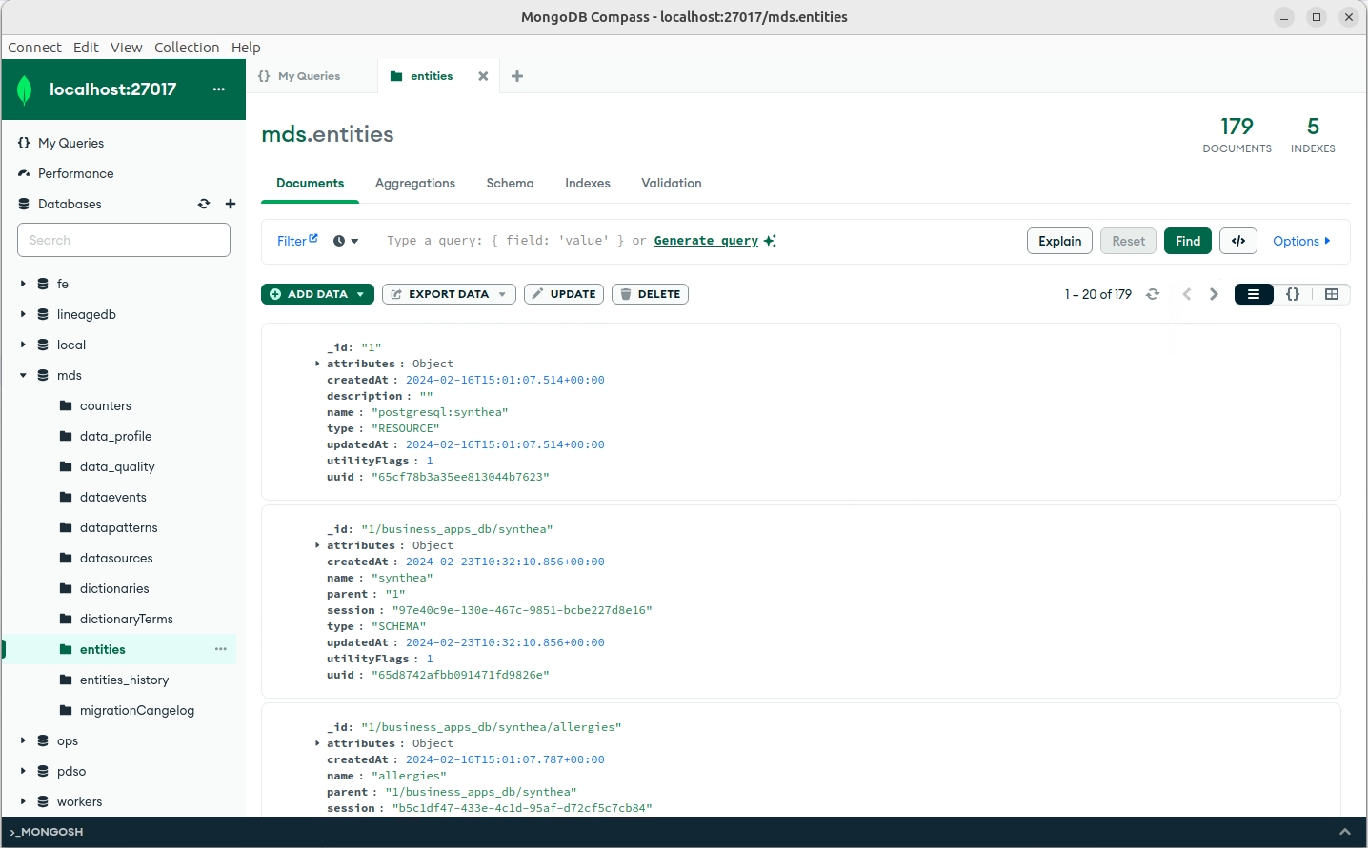Switch to table view of documents

pos(1332,294)
